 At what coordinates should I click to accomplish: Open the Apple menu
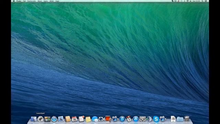(14, 1)
